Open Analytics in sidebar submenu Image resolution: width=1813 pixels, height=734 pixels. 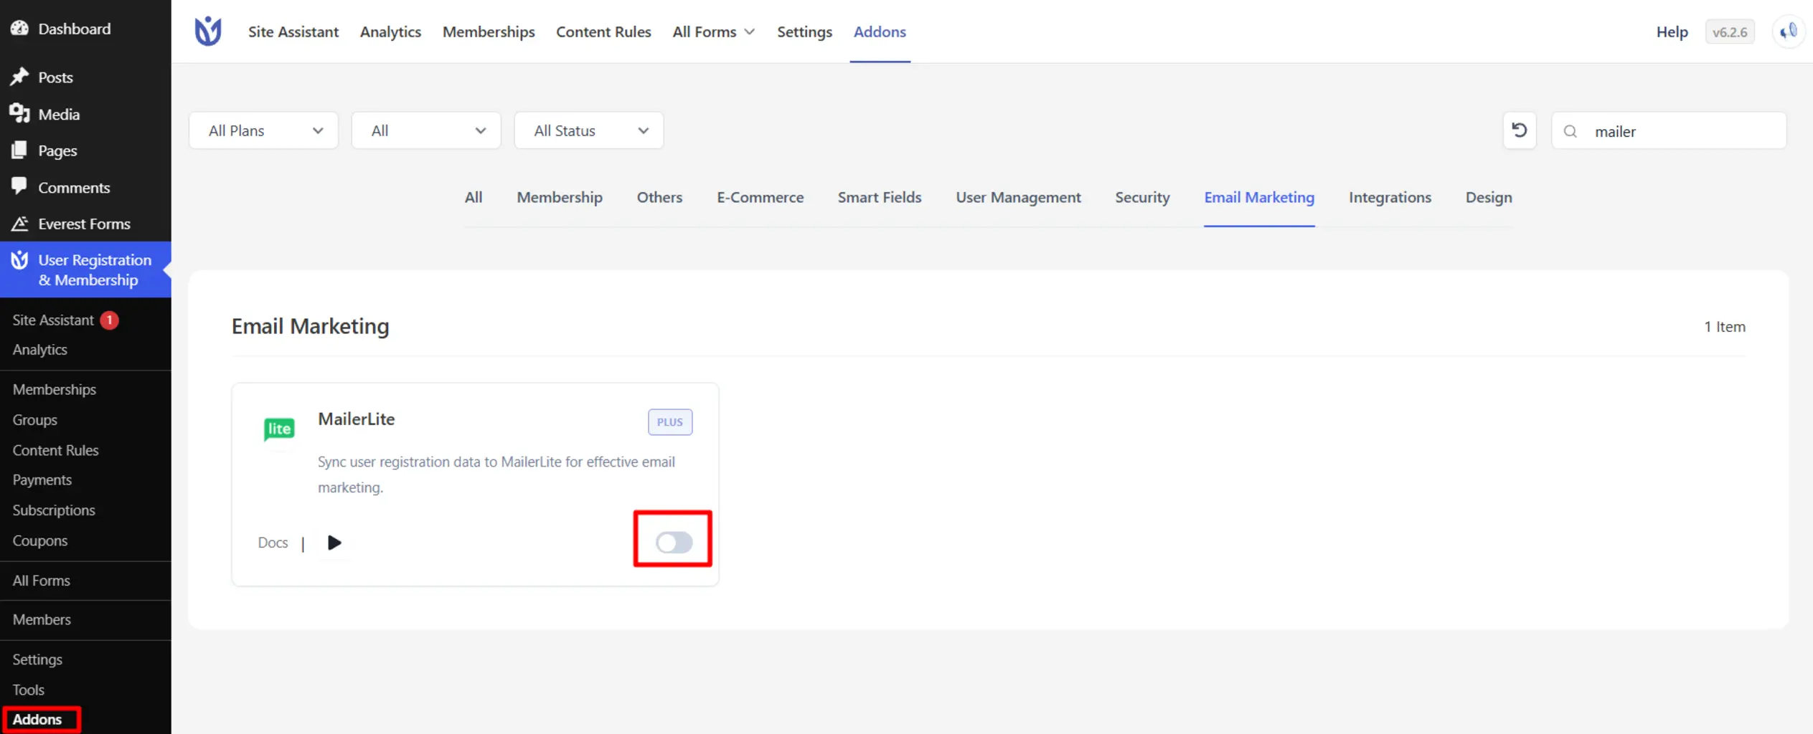[x=39, y=349]
